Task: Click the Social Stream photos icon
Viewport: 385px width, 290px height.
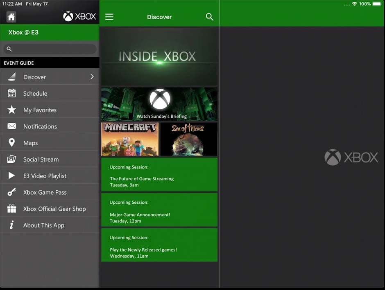Action: point(11,159)
